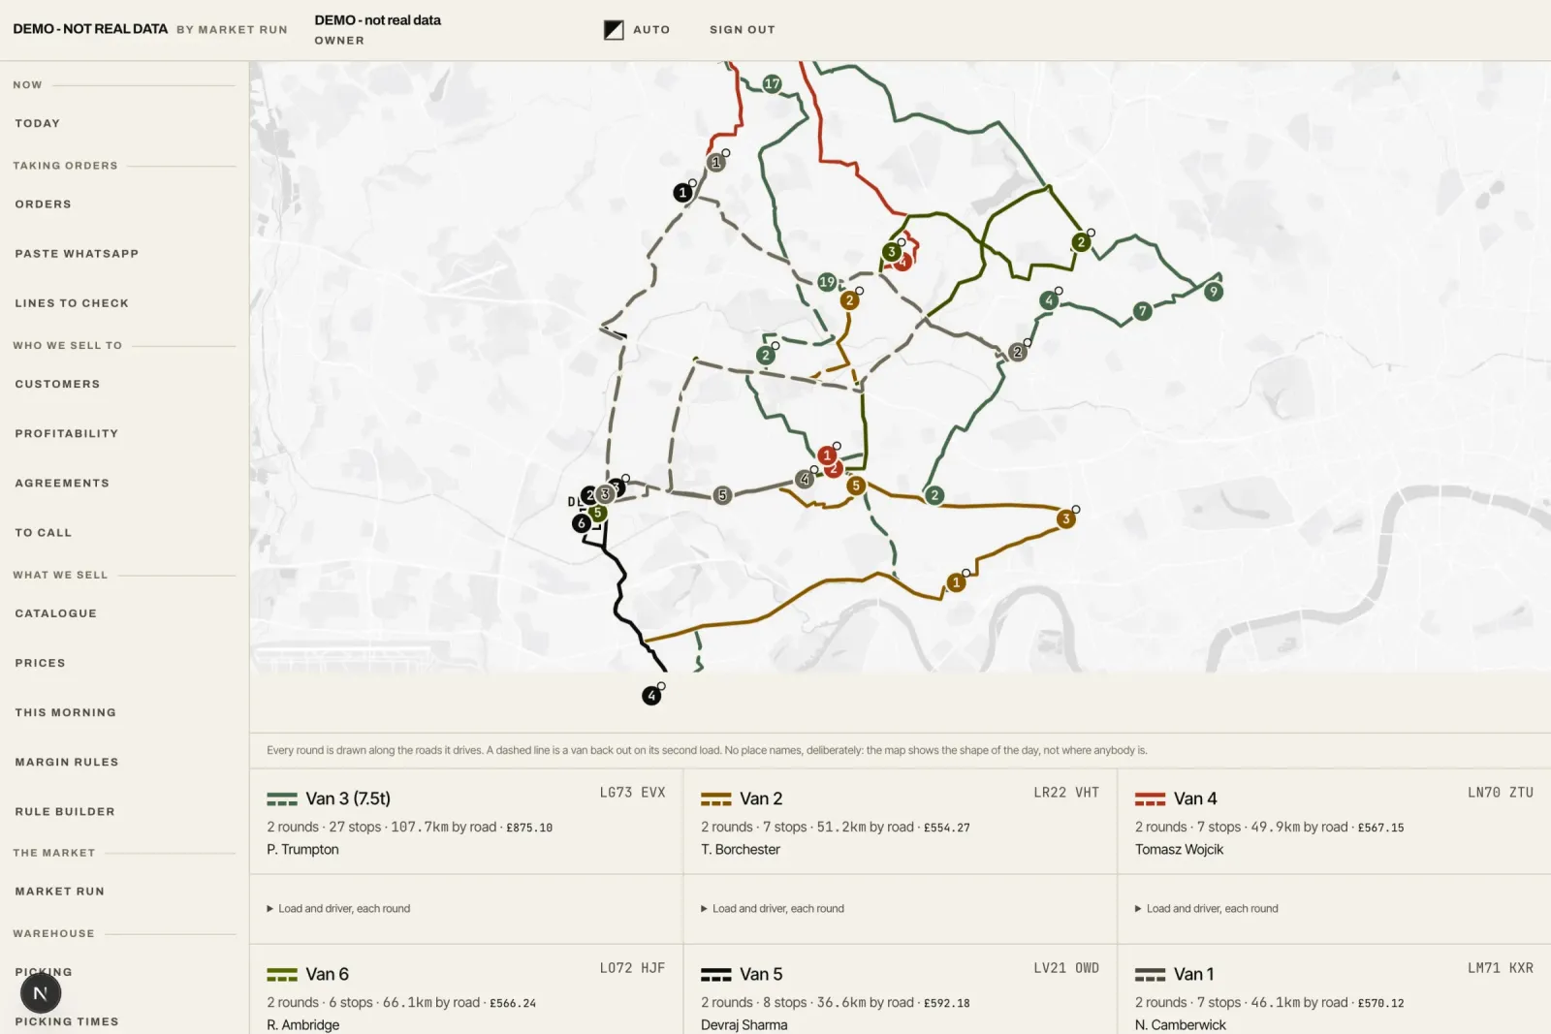Image resolution: width=1551 pixels, height=1034 pixels.
Task: Toggle the Auto theme icon
Action: click(614, 30)
